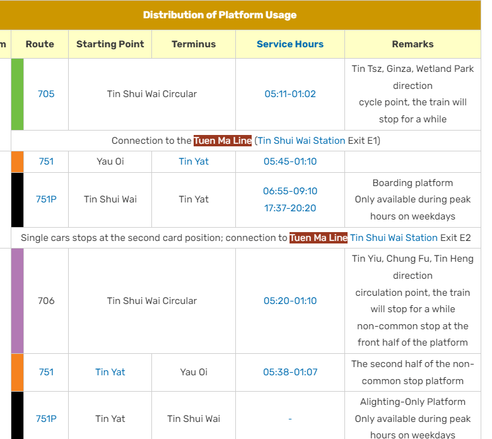Click the Tin Yat starting point link
The width and height of the screenshot is (492, 439).
point(110,372)
